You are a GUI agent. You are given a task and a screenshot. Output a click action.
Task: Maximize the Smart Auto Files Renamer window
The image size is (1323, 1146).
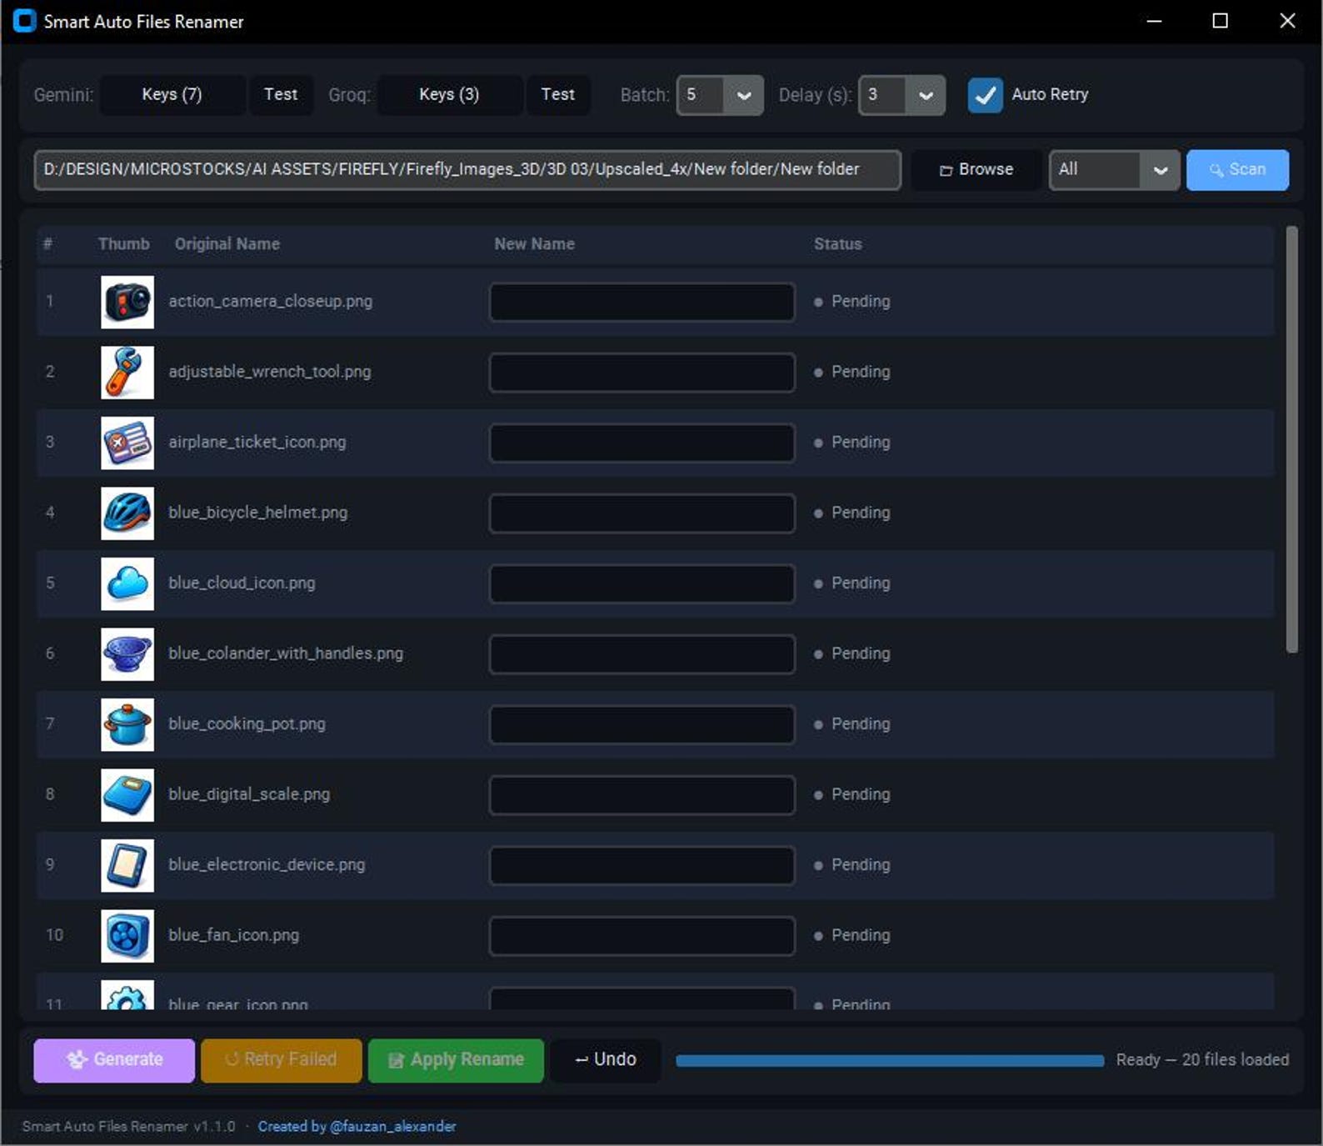[1220, 21]
